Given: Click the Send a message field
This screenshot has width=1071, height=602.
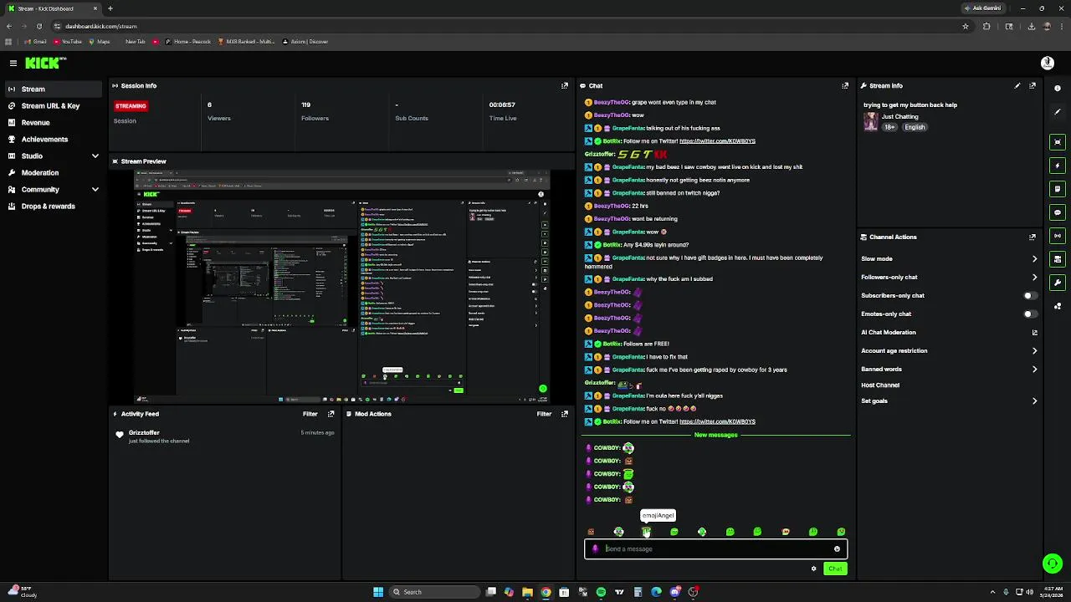Looking at the screenshot, I should 715,549.
